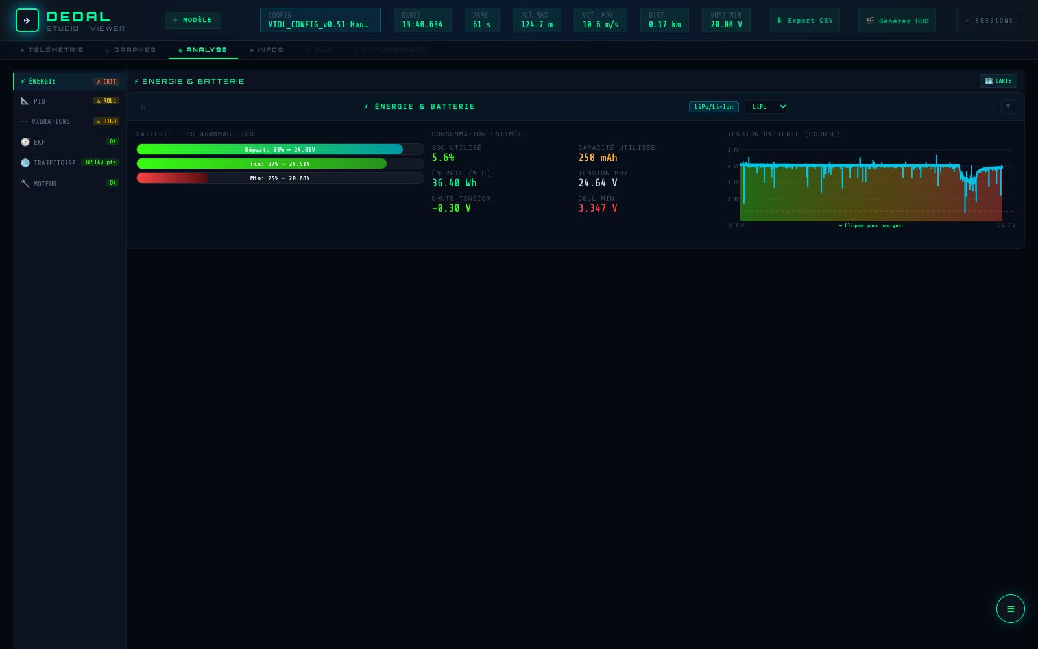Click the PID triangle ruler icon
Image resolution: width=1038 pixels, height=649 pixels.
[25, 101]
